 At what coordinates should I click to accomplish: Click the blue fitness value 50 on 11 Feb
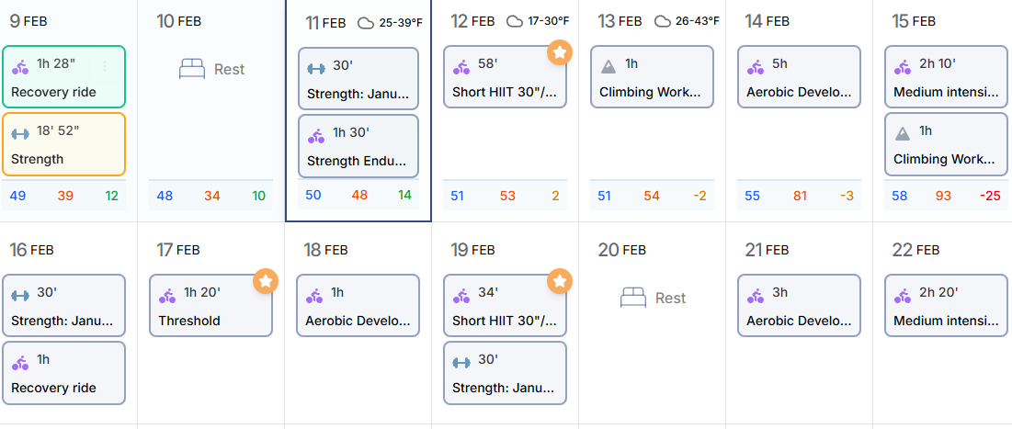[313, 195]
